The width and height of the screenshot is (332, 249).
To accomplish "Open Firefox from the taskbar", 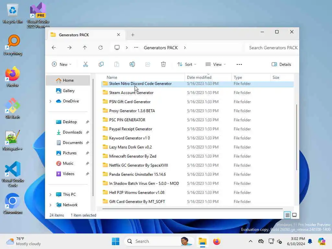I will [x=217, y=241].
